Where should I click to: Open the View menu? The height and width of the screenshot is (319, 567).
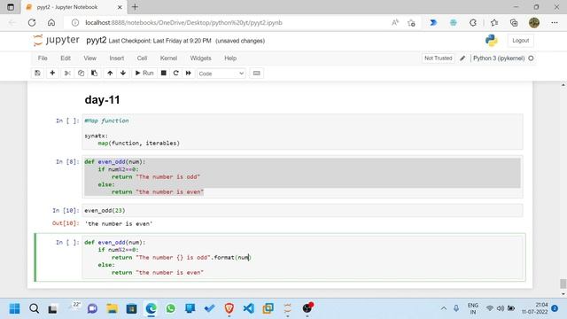pyautogui.click(x=90, y=58)
